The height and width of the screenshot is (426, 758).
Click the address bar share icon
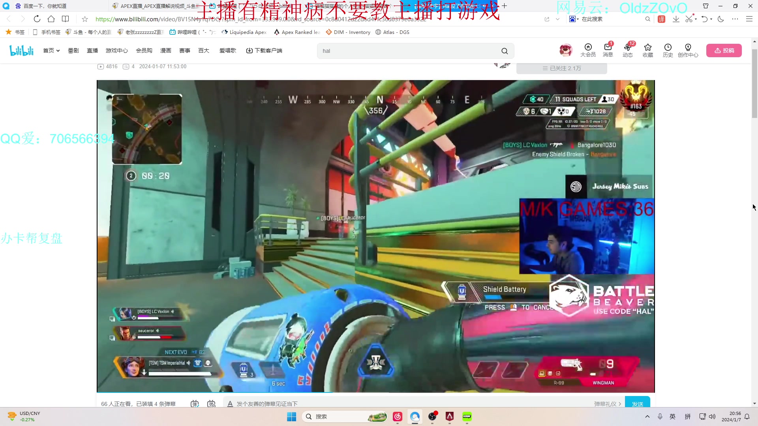tap(547, 19)
